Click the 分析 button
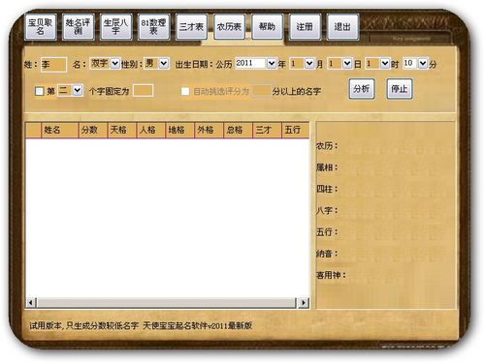Screen dimensions: 484x363 click(362, 88)
